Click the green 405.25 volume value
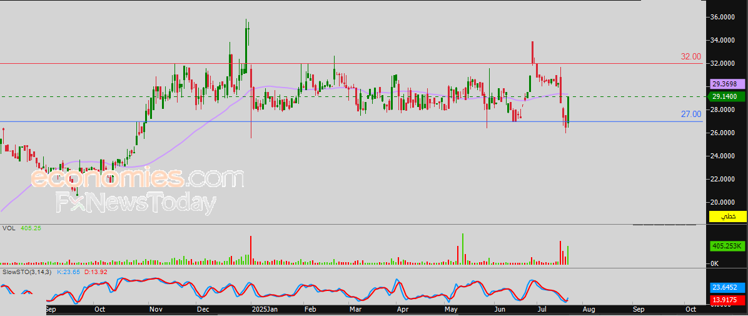This screenshot has width=748, height=316. pyautogui.click(x=31, y=228)
